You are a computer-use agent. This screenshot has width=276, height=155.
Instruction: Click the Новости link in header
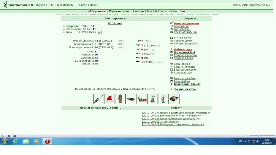click(68, 5)
